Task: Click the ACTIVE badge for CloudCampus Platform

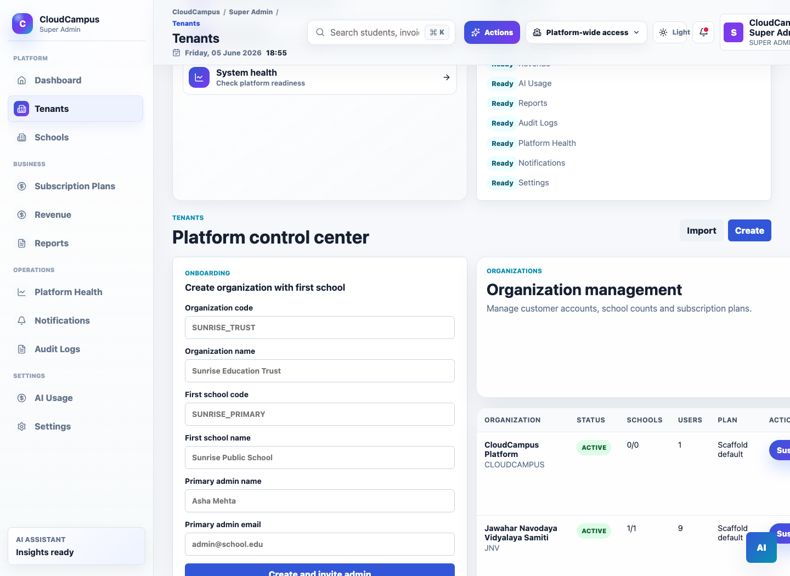Action: click(x=594, y=448)
